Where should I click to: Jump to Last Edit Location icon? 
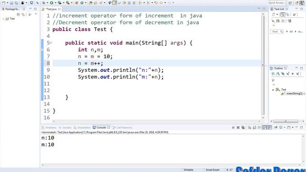click(x=156, y=3)
